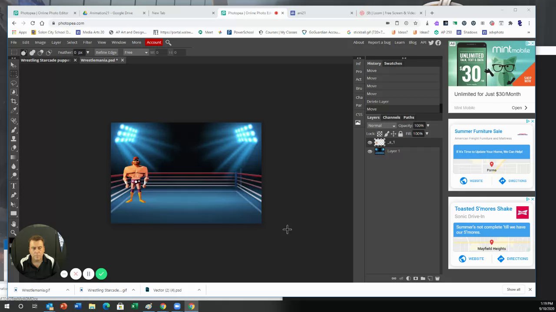Click the red Account button
The width and height of the screenshot is (556, 312).
point(154,42)
